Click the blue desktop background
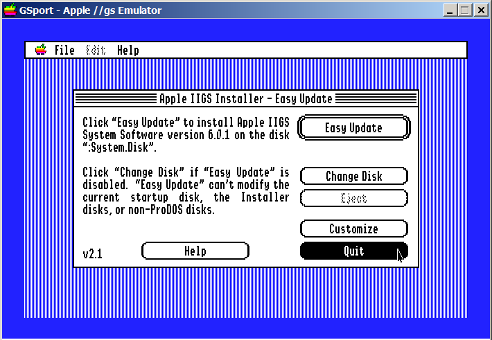492x340 pixels. pos(49,208)
